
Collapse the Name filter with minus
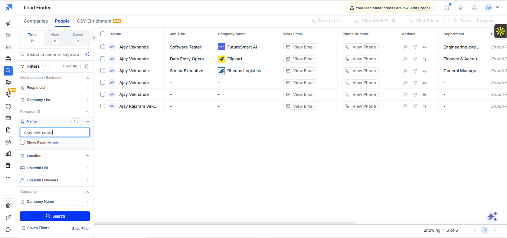(88, 121)
